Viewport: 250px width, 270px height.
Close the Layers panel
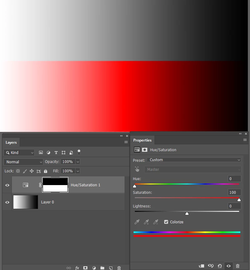127,136
